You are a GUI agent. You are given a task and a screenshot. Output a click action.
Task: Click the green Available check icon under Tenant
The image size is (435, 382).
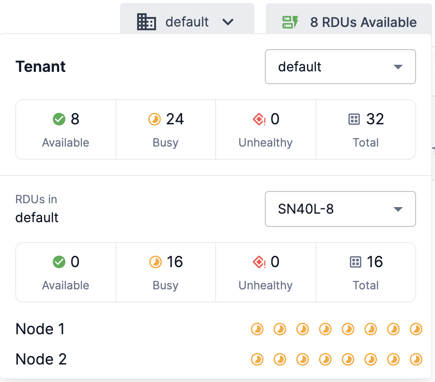pos(59,119)
